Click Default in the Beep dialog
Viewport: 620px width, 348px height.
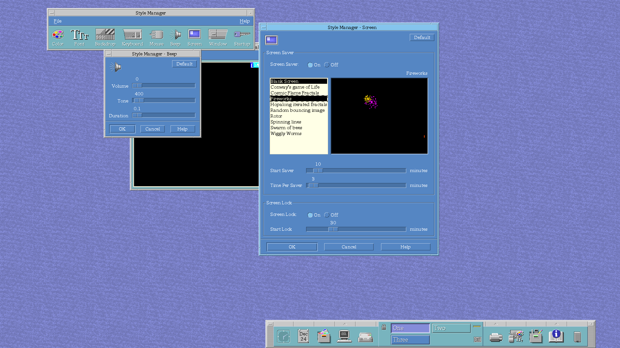[x=184, y=64]
